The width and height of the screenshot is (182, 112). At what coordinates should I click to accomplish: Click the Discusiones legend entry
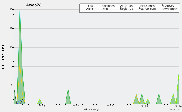pos(144,6)
